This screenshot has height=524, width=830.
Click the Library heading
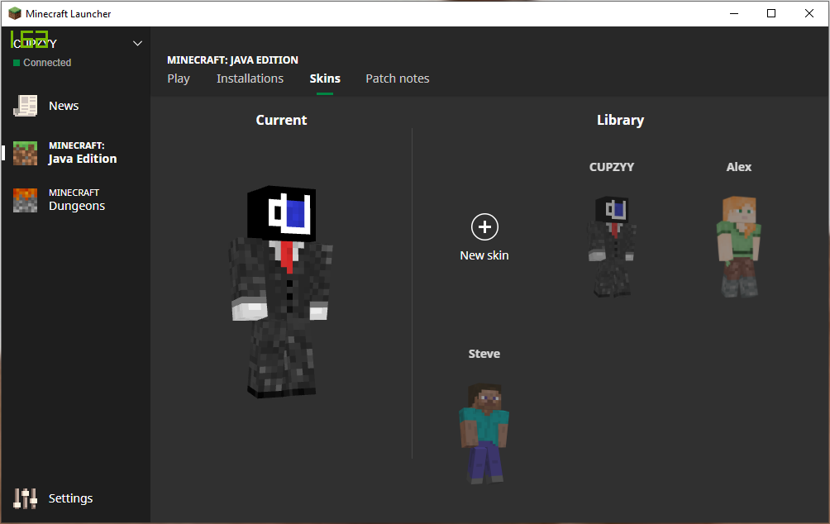coord(620,120)
